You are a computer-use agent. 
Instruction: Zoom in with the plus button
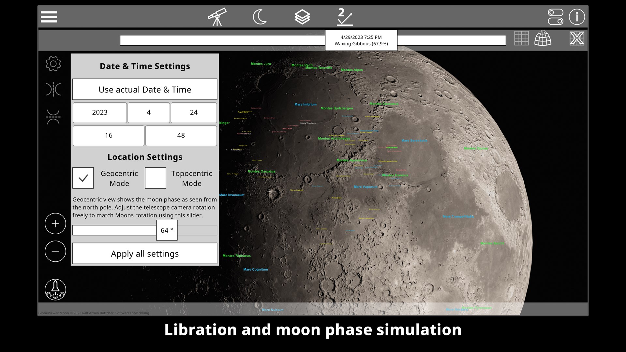click(x=55, y=224)
